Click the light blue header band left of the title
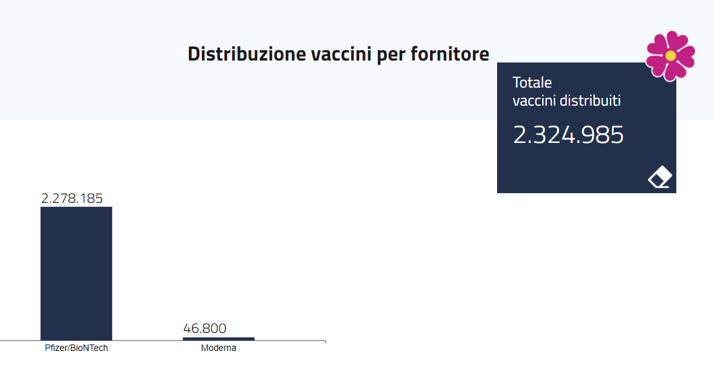The image size is (715, 378). click(x=91, y=59)
